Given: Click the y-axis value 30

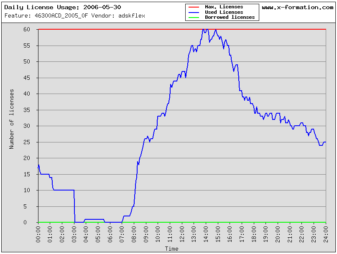Looking at the screenshot, I should pos(27,126).
